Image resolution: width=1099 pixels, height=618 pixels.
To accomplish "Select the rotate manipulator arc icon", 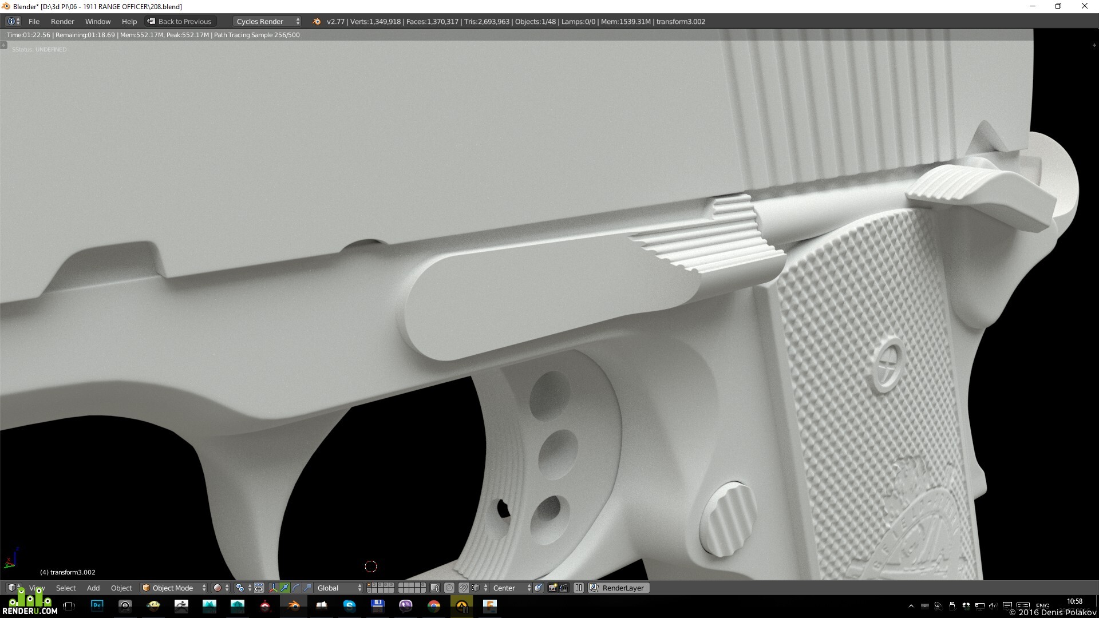I will pos(296,588).
